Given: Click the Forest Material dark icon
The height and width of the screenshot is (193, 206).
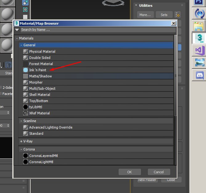Looking at the screenshot, I should pos(26,64).
